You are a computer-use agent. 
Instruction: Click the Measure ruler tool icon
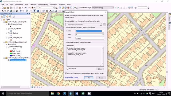[x=47, y=11]
